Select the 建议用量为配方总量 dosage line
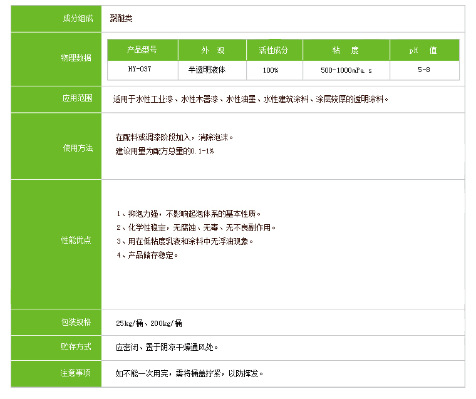The image size is (476, 399). click(x=165, y=152)
